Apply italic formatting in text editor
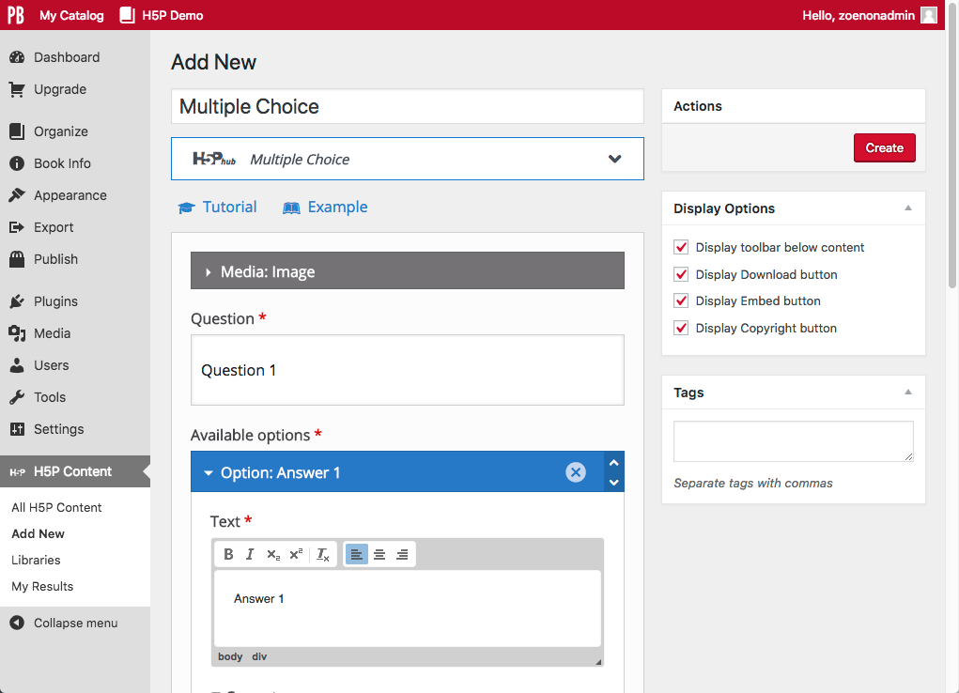 (250, 554)
